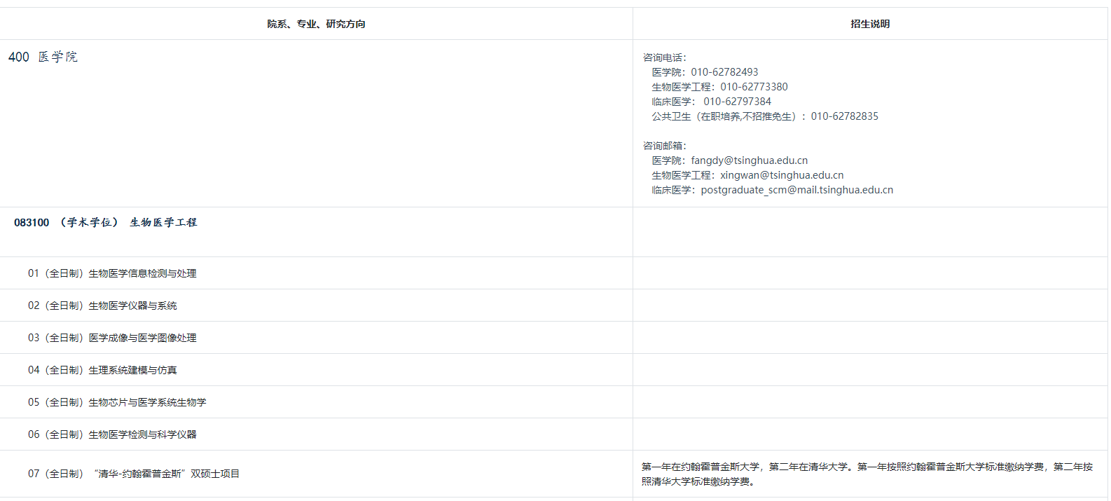Click the 咨询邮箱 label text
Screen dimensions: 1111x501
(x=665, y=146)
